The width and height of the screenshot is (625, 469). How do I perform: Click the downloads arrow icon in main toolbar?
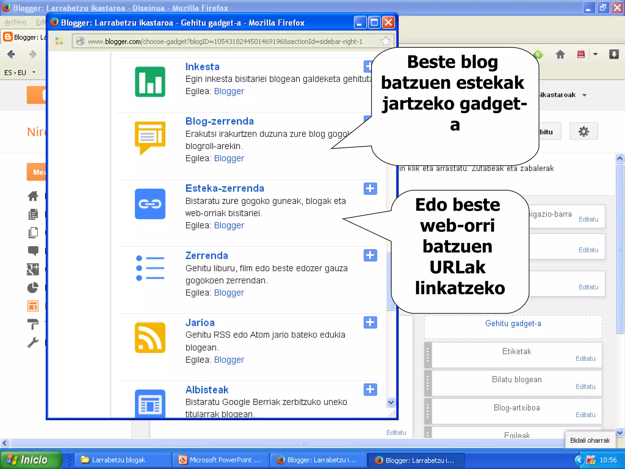click(x=614, y=54)
